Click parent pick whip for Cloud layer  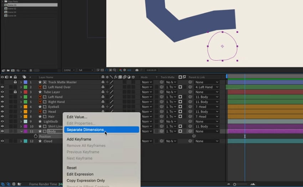pos(190,141)
